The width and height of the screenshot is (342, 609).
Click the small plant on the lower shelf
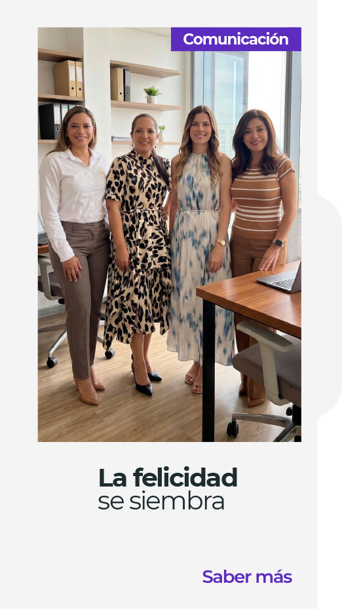tap(161, 133)
